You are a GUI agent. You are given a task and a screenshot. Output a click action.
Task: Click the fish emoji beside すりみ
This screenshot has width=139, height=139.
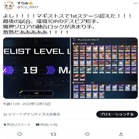[x=31, y=3]
